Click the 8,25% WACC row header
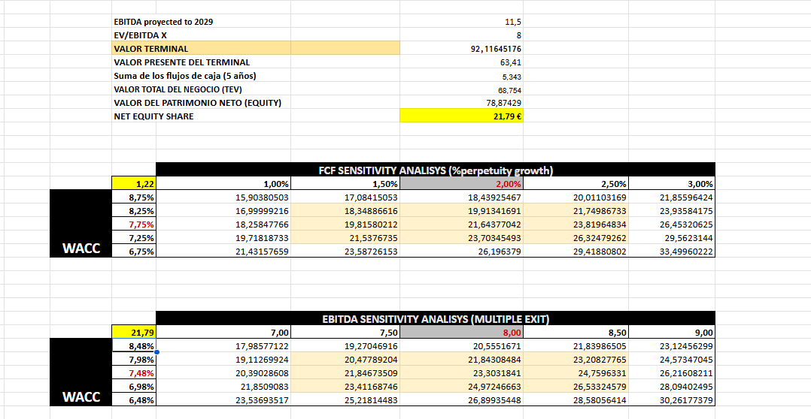Image resolution: width=811 pixels, height=419 pixels. point(134,210)
